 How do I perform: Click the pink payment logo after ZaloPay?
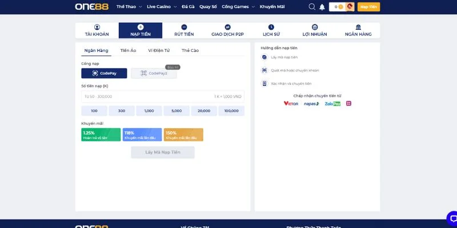coord(348,104)
